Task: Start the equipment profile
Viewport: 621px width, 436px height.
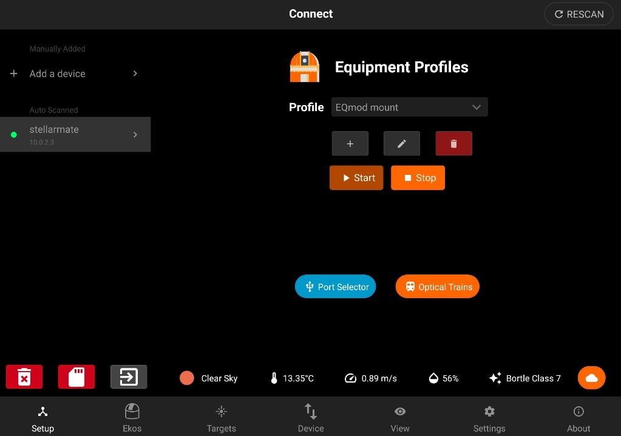Action: (x=356, y=178)
